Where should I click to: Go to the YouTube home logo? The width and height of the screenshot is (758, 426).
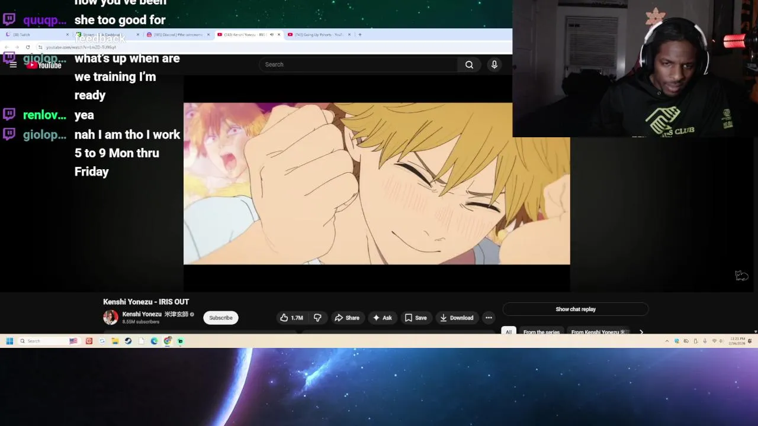pos(44,65)
